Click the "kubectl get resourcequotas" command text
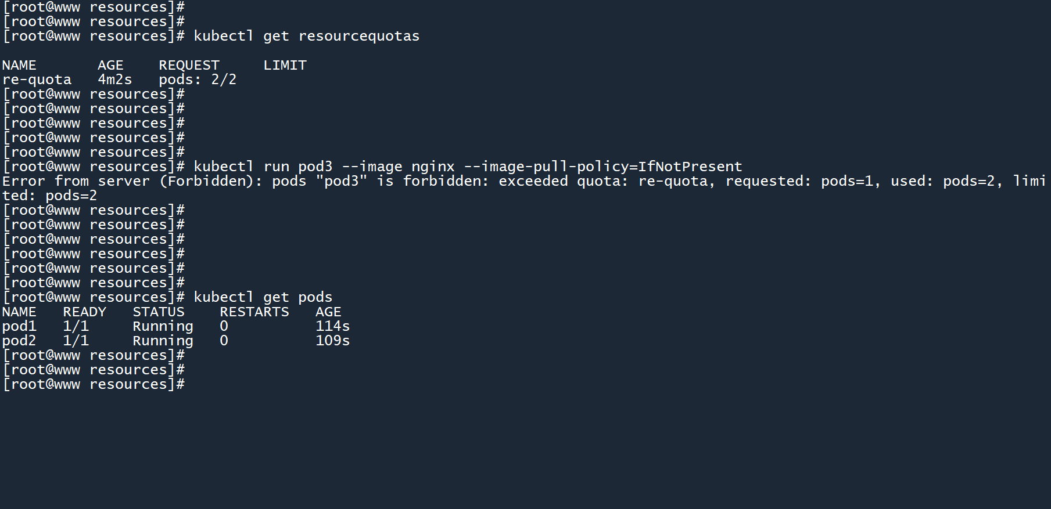 coord(306,36)
